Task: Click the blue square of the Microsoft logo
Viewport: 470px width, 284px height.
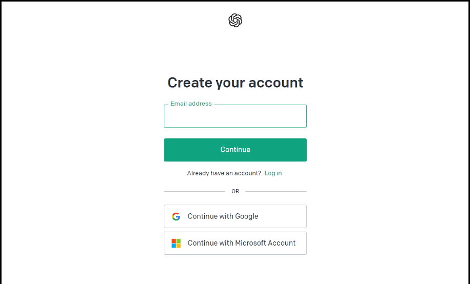Action: point(174,246)
